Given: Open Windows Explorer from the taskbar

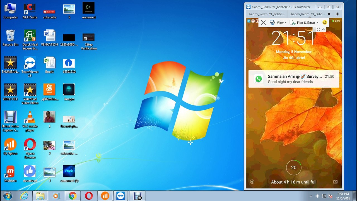Looking at the screenshot, I should coord(40,196).
